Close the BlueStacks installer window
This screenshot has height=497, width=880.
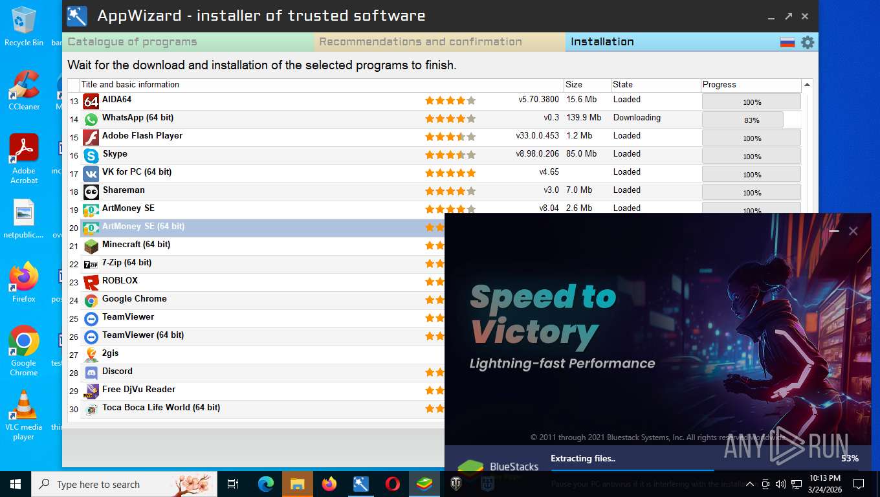tap(853, 231)
